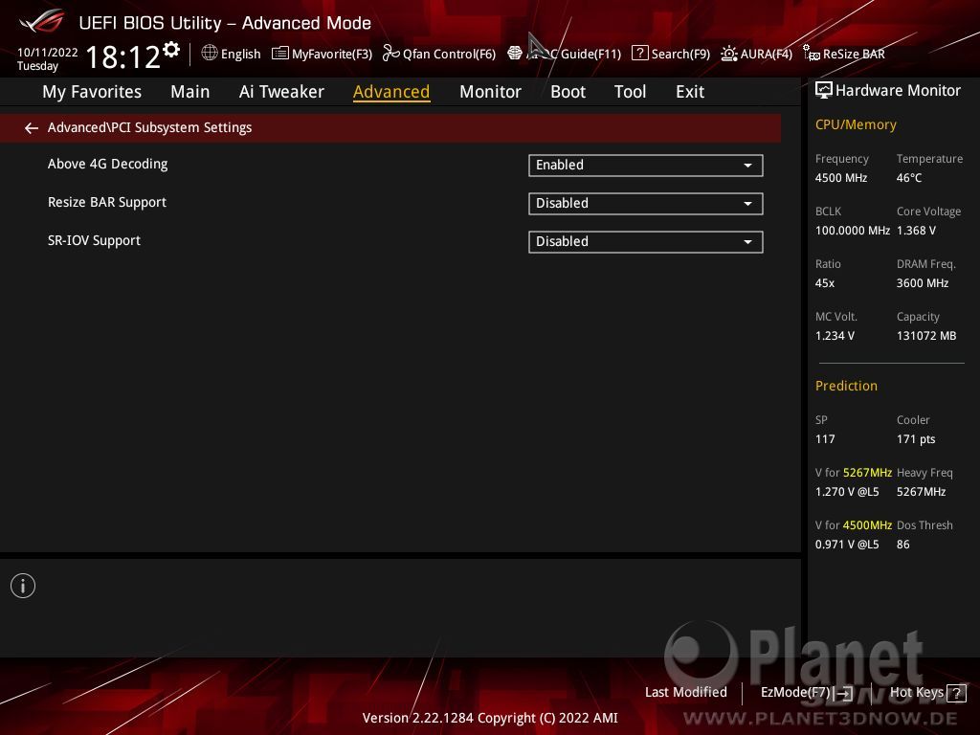This screenshot has height=735, width=980.
Task: Select the SR-IOV Support label
Action: coord(94,240)
